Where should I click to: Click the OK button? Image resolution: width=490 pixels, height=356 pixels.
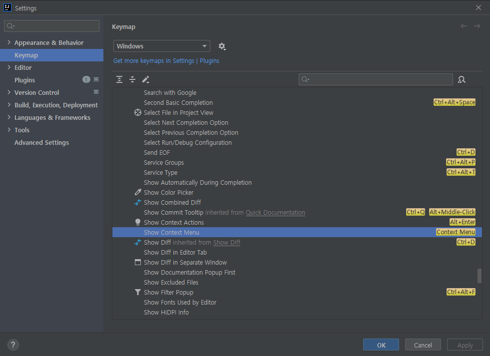[x=381, y=345]
